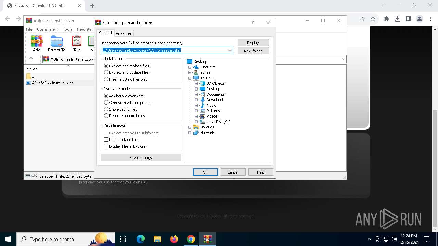The height and width of the screenshot is (246, 438).
Task: Open Windows Start menu
Action: click(8, 239)
